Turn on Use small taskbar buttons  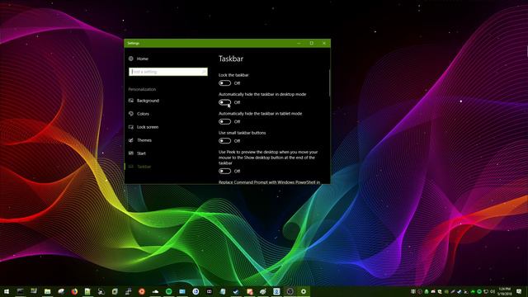click(224, 141)
